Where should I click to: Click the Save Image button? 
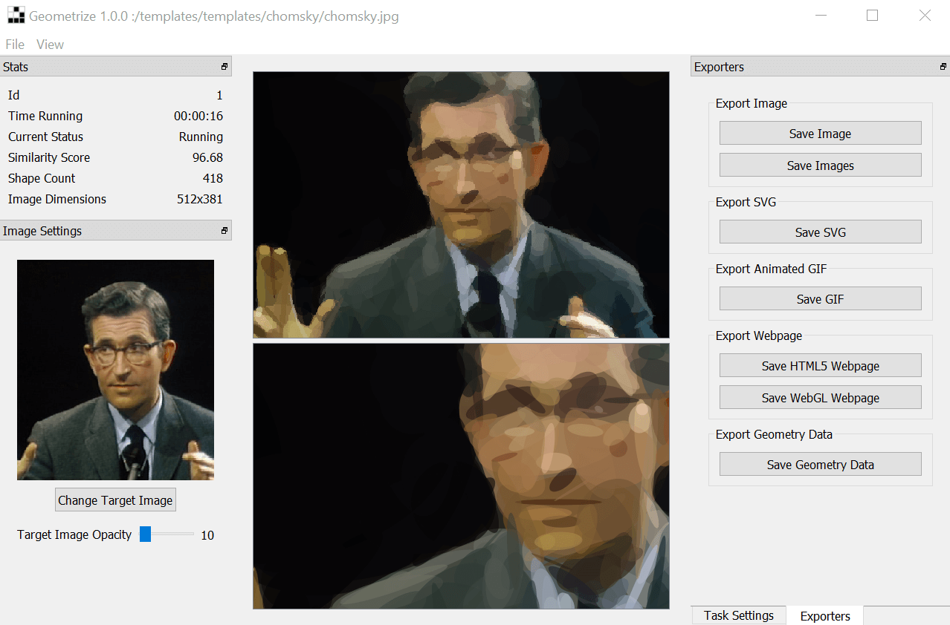820,134
